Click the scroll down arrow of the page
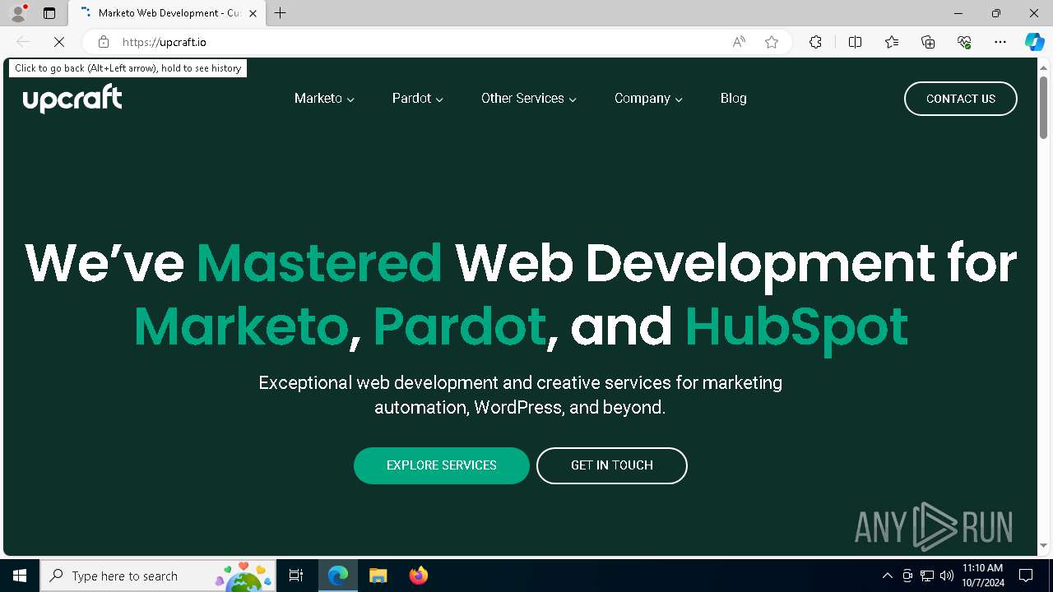Screen dimensions: 1053x592 coord(1044,545)
